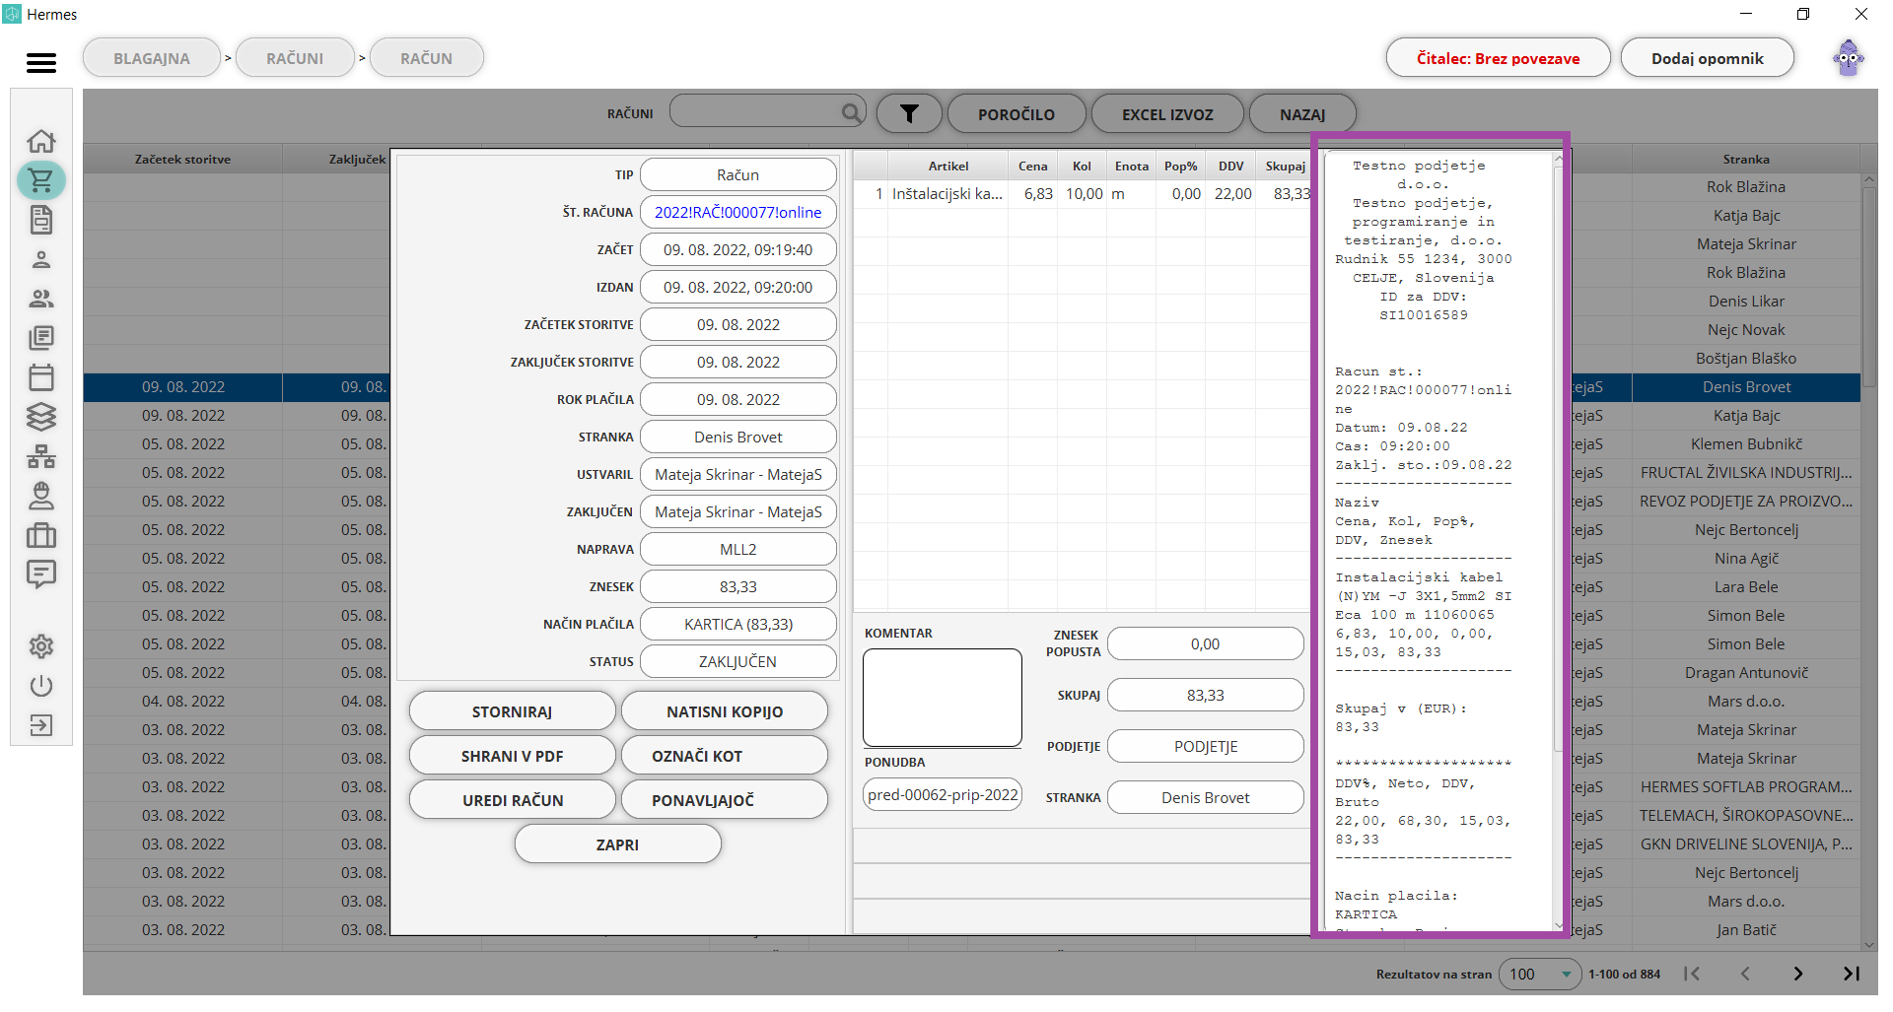The height and width of the screenshot is (1012, 1893).
Task: Open the chat message sidebar icon
Action: pos(41,574)
